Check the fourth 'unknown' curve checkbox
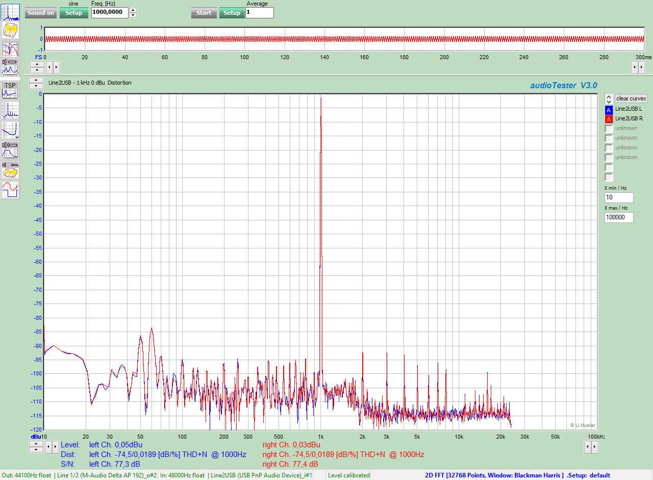The image size is (653, 480). pos(609,158)
